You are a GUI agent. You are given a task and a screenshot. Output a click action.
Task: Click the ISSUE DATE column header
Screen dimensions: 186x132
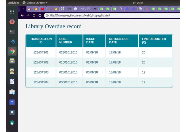tap(94, 41)
